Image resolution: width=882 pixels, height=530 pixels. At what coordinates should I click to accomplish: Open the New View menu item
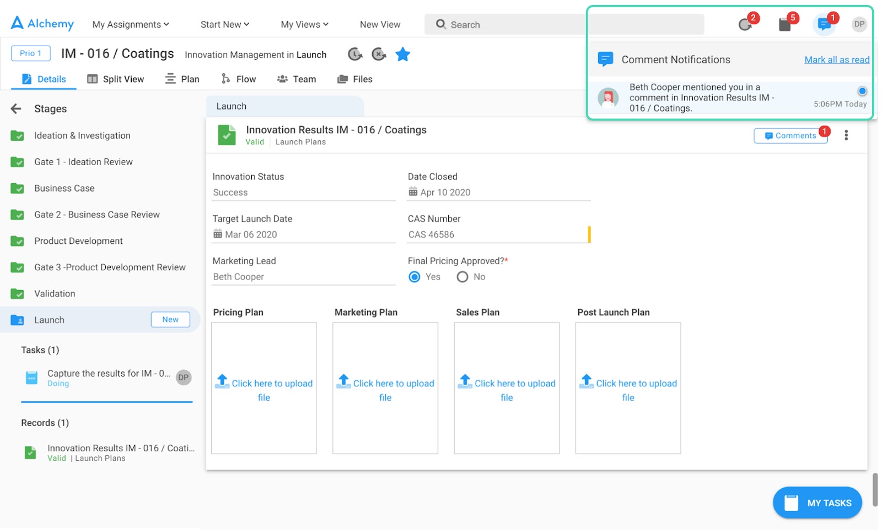click(x=380, y=24)
